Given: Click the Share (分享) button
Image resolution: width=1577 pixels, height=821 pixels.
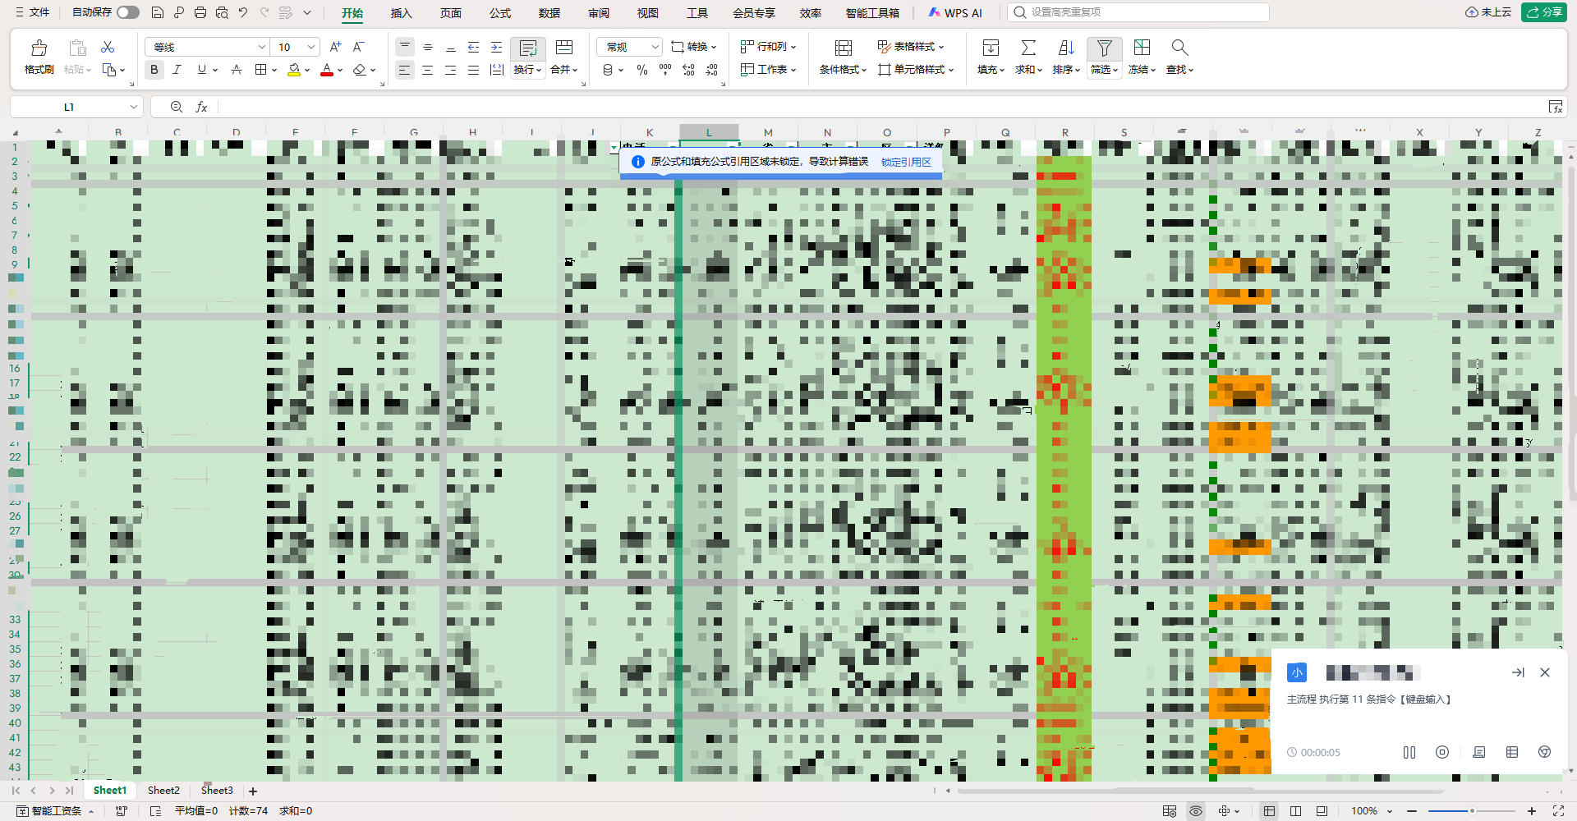Looking at the screenshot, I should [x=1544, y=12].
